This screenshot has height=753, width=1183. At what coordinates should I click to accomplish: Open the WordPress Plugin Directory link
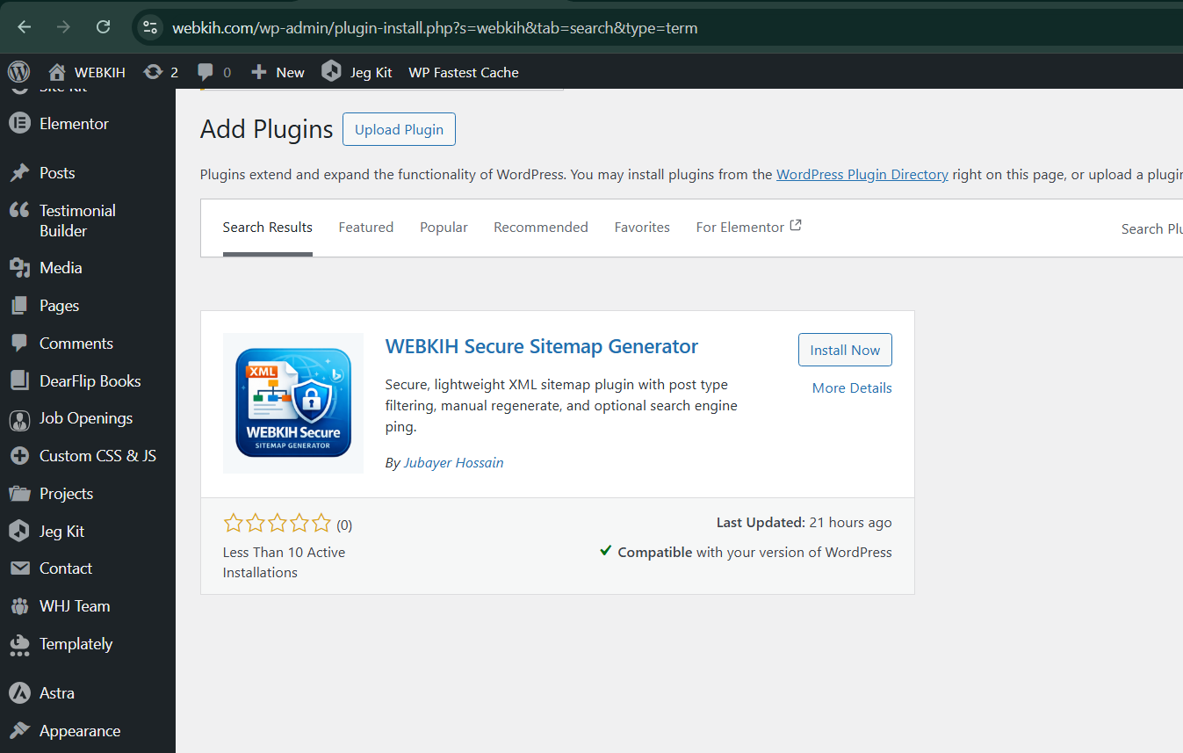tap(862, 174)
